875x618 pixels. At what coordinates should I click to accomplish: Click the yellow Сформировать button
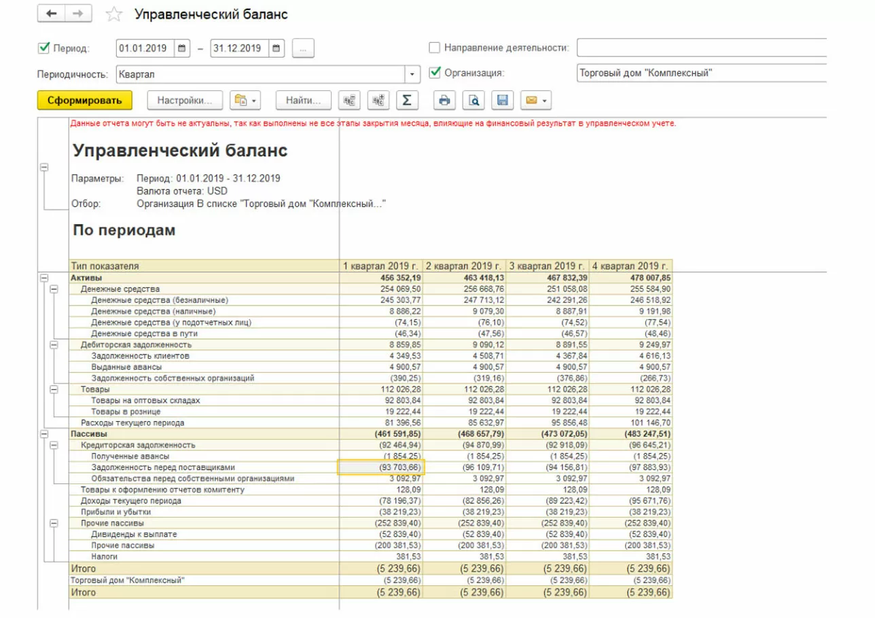click(84, 101)
